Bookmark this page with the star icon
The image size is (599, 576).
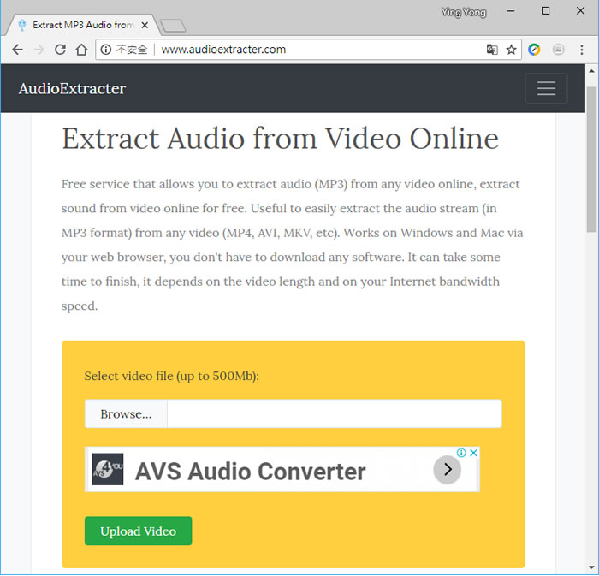(x=511, y=50)
